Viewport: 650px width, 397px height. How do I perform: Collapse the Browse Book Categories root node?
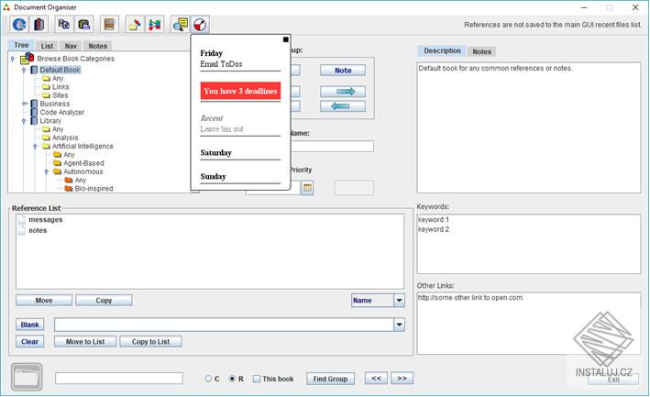click(13, 59)
